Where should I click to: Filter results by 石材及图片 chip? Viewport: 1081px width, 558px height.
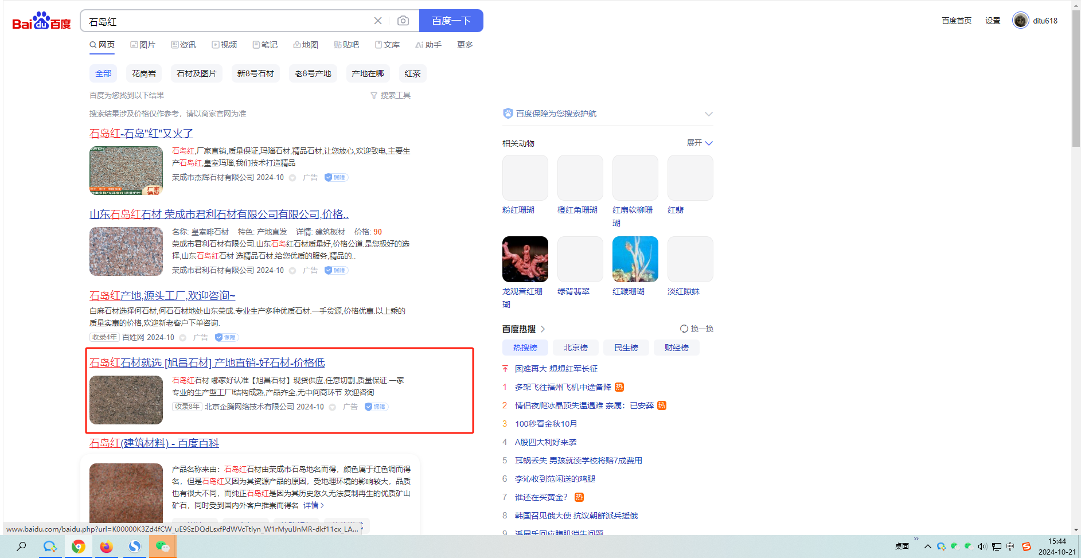tap(197, 73)
